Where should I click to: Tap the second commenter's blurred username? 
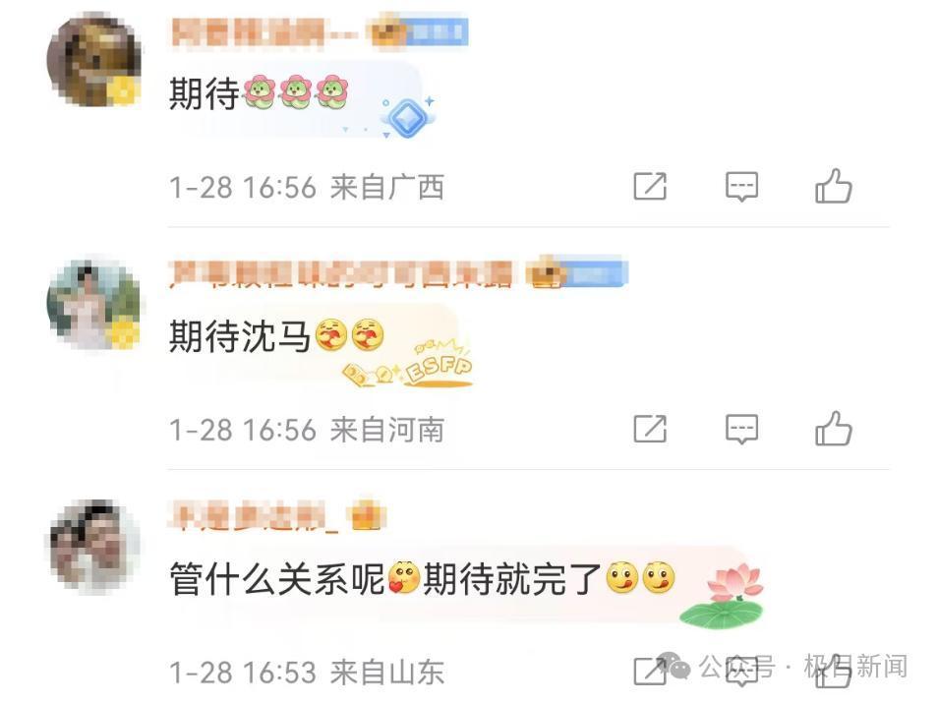(340, 274)
